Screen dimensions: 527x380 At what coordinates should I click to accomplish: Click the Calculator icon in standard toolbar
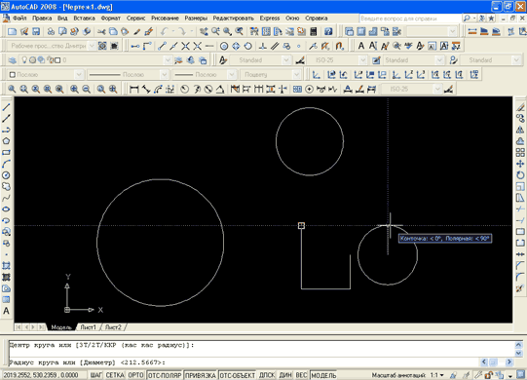pyautogui.click(x=314, y=31)
